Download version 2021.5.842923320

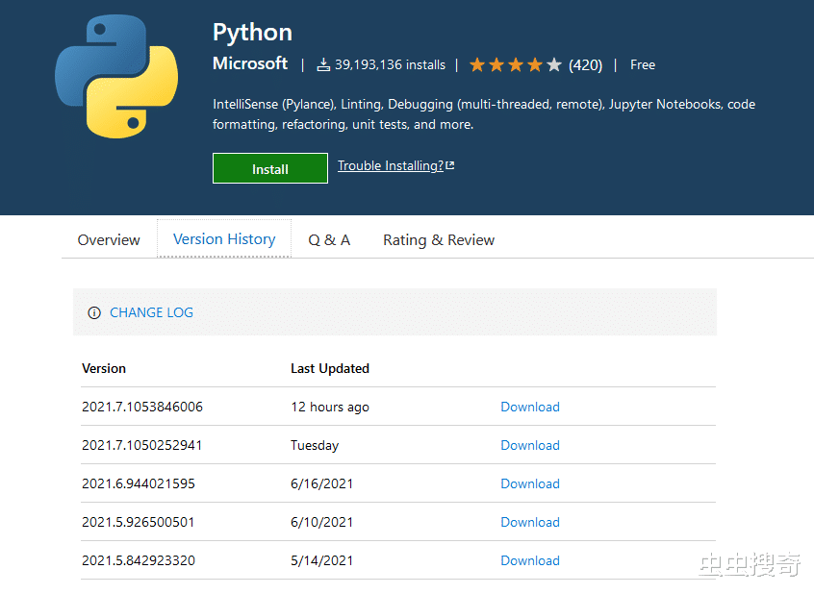coord(530,560)
